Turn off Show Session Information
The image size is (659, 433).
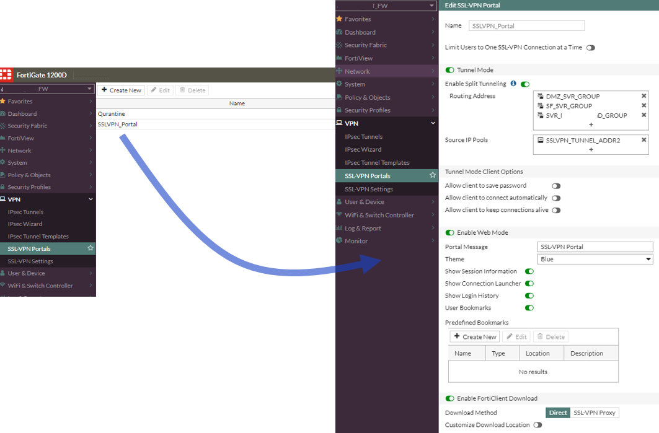(529, 272)
